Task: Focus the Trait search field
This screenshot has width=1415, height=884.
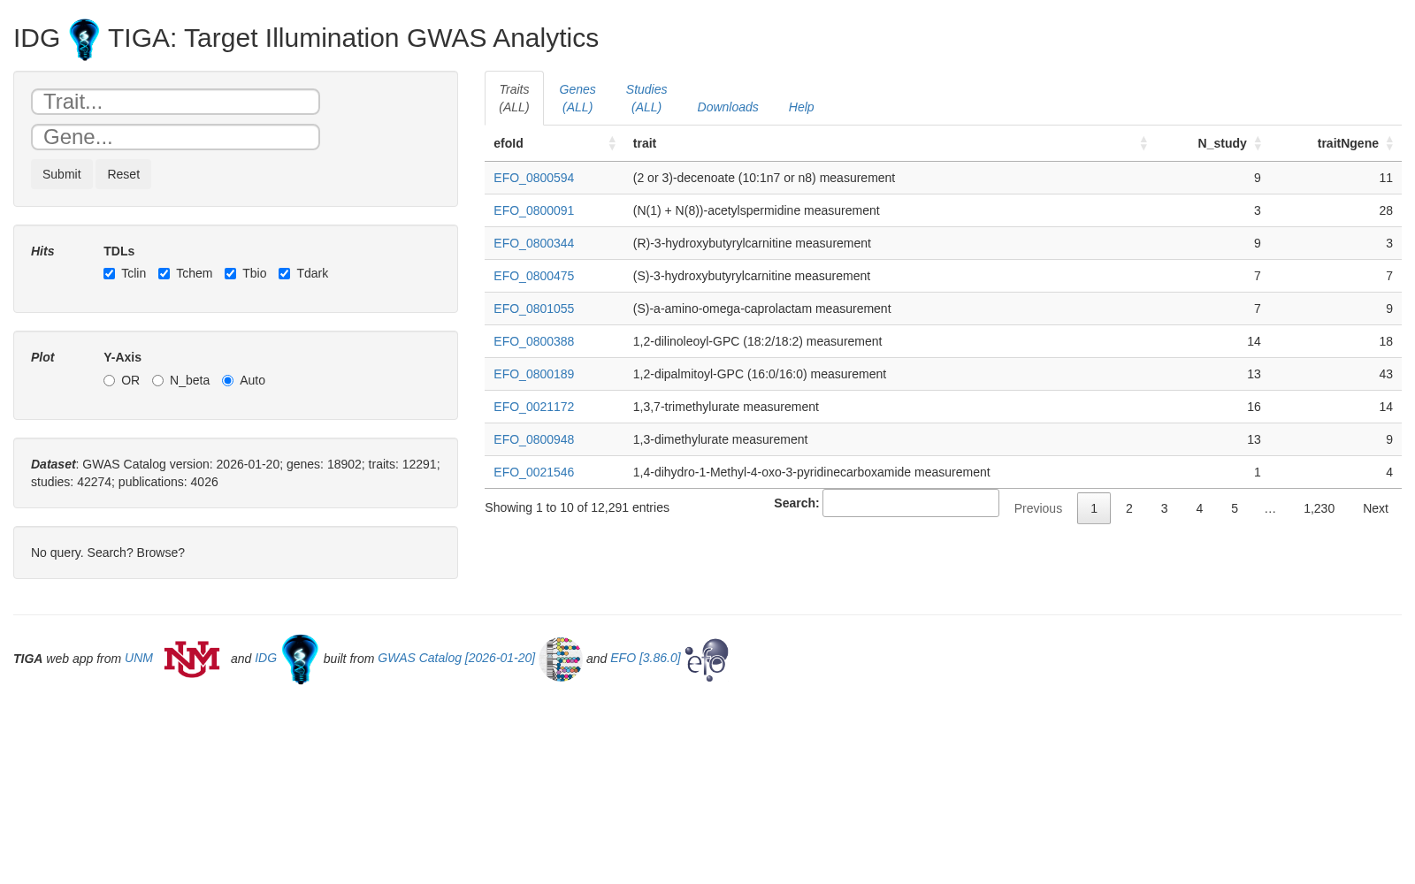Action: pos(175,102)
